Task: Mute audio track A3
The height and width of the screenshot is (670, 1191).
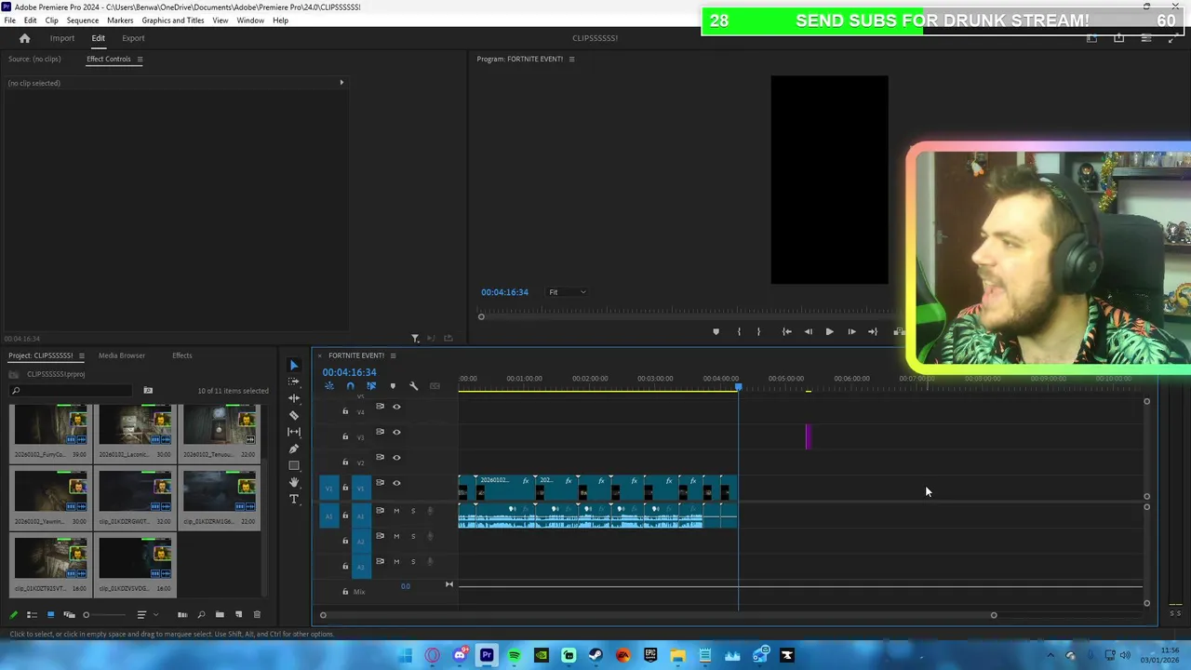Action: coord(396,561)
